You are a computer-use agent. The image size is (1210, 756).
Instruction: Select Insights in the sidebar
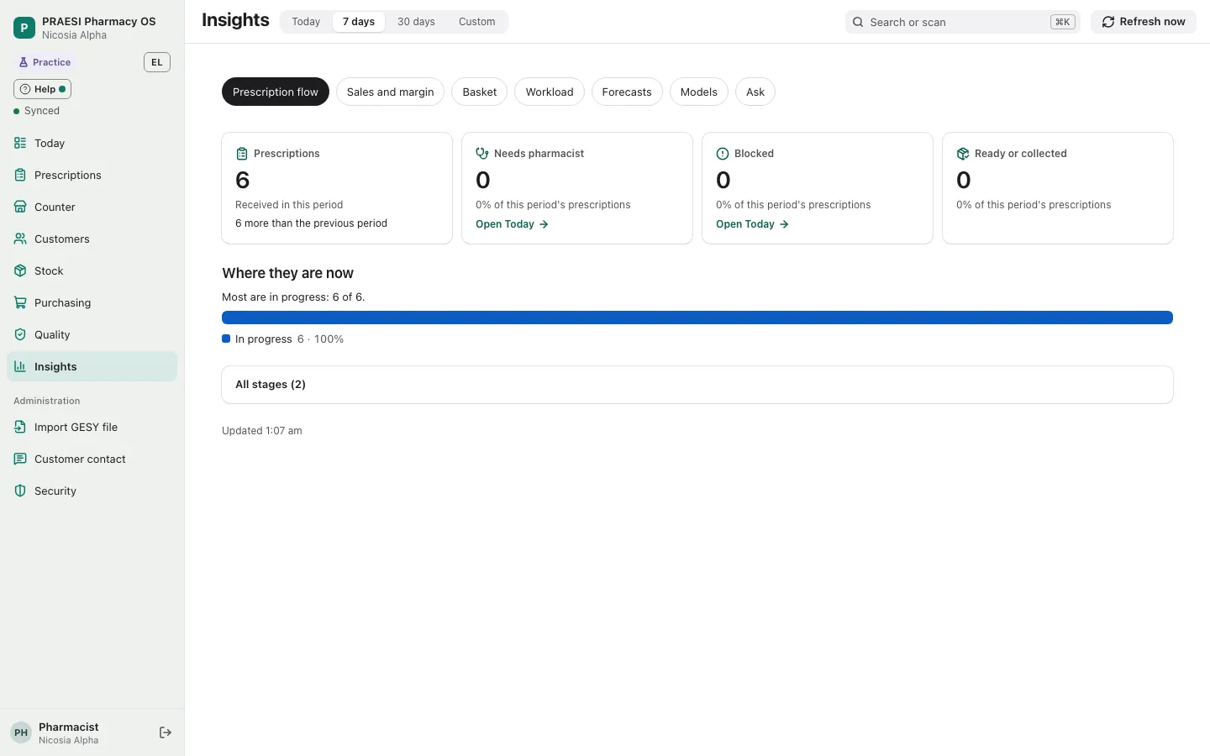(92, 367)
